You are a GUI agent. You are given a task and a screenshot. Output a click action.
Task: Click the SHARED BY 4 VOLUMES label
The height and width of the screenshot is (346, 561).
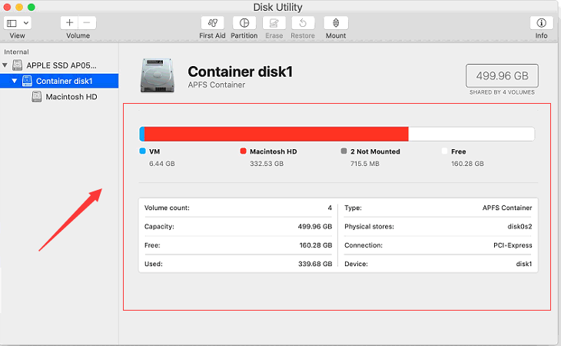tap(502, 92)
